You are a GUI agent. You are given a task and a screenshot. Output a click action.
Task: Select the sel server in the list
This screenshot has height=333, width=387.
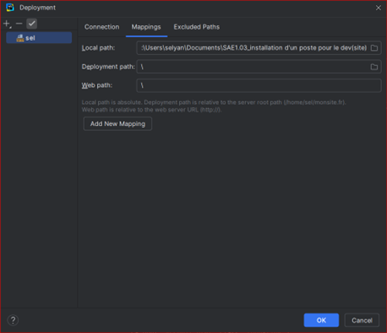click(39, 38)
